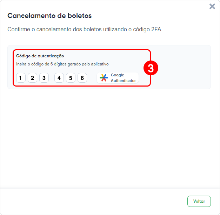This screenshot has width=220, height=215.
Task: Select the fifth code box containing 5
Action: click(x=71, y=78)
